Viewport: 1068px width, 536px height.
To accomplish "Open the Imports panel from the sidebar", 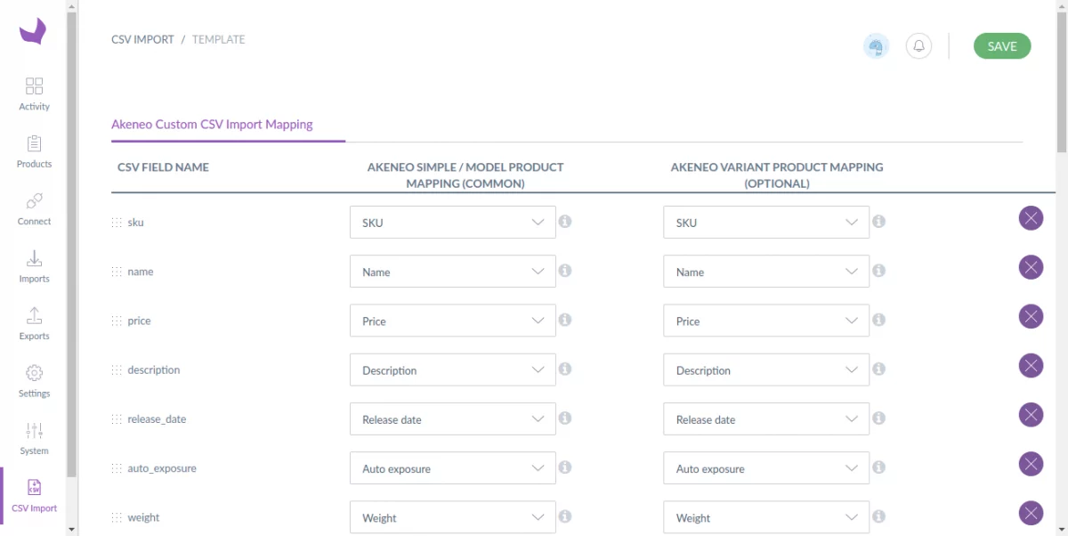I will 34,265.
